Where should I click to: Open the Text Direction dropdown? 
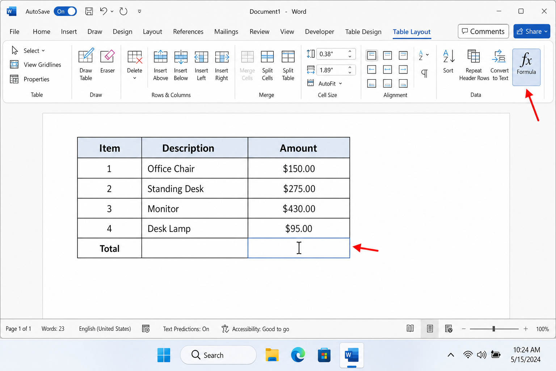click(424, 55)
